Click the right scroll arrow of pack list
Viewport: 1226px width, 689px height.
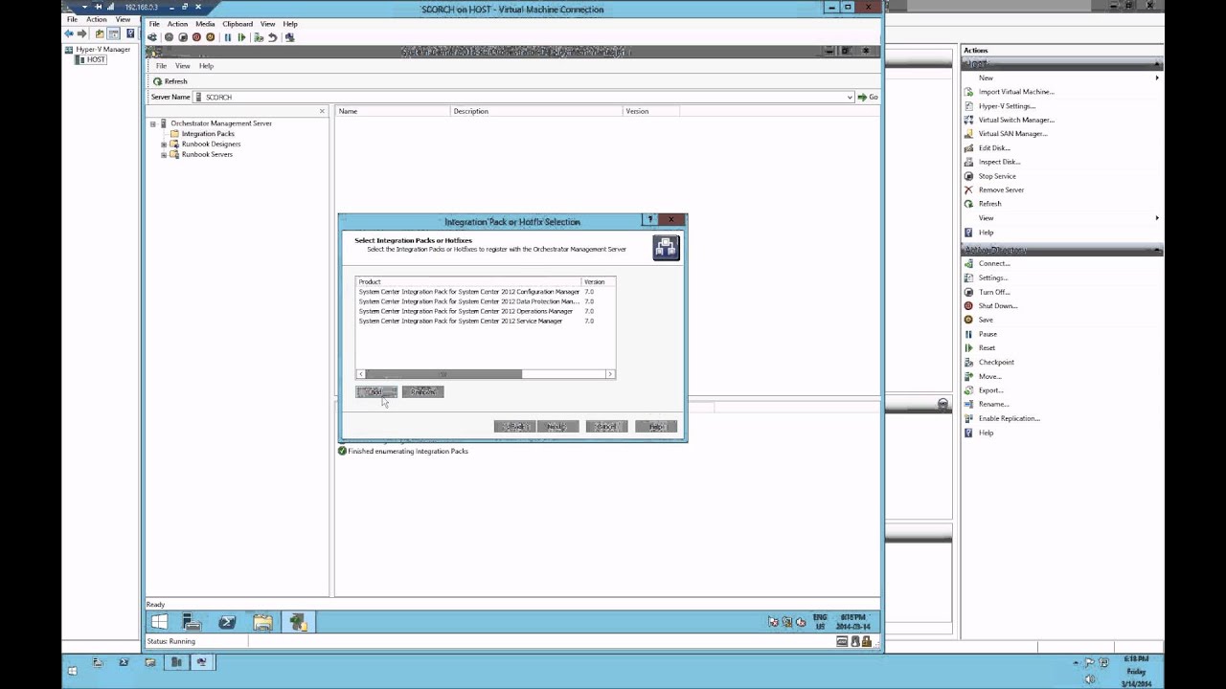[x=610, y=374]
